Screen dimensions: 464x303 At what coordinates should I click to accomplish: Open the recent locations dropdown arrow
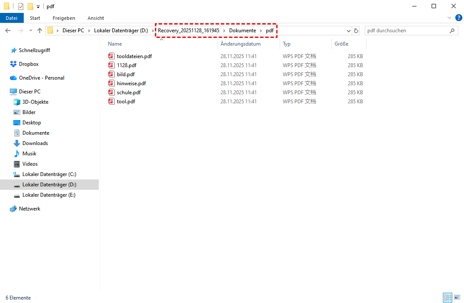pos(31,31)
